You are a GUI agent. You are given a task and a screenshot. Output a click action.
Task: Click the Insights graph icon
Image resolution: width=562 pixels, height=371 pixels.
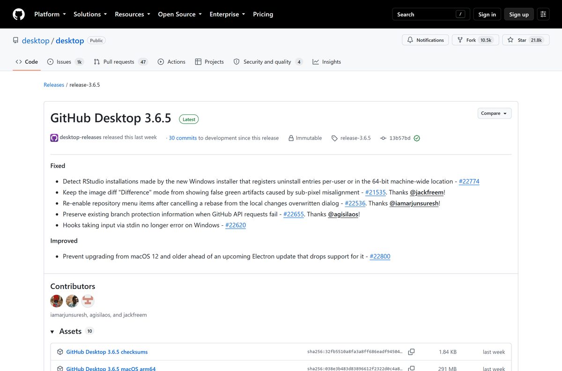pos(316,62)
